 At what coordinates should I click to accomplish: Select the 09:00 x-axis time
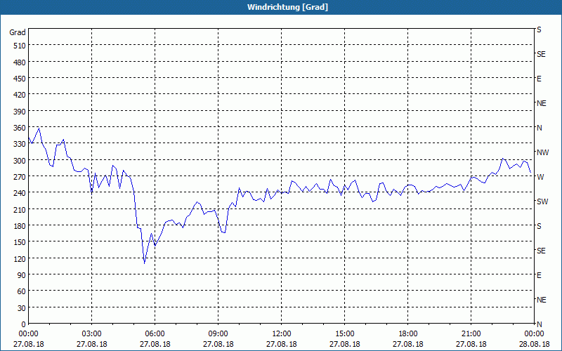218,334
